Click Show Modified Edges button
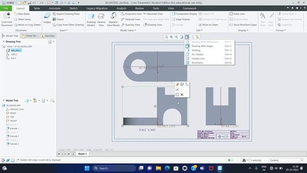The height and width of the screenshot is (173, 307). tap(243, 25)
